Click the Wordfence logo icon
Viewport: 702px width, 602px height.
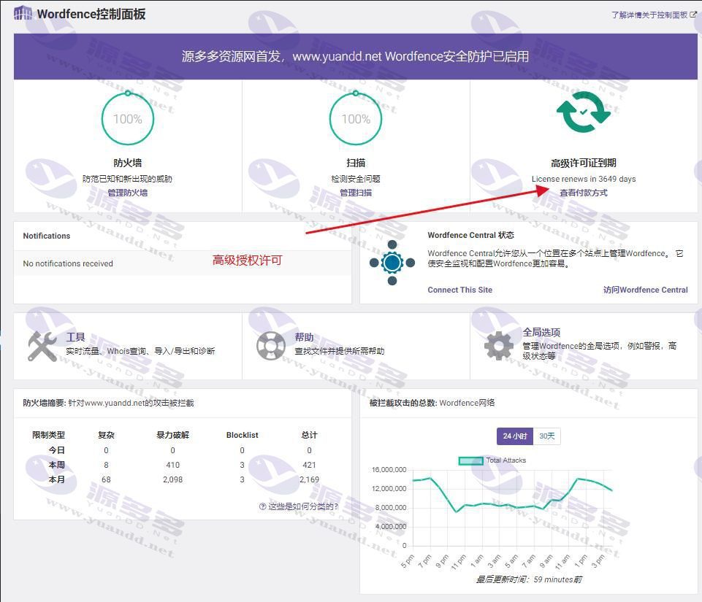23,13
